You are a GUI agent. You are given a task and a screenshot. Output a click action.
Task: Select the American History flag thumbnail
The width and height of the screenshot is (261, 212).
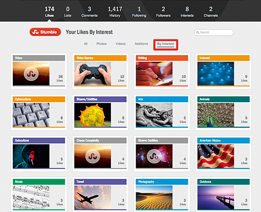click(215, 156)
